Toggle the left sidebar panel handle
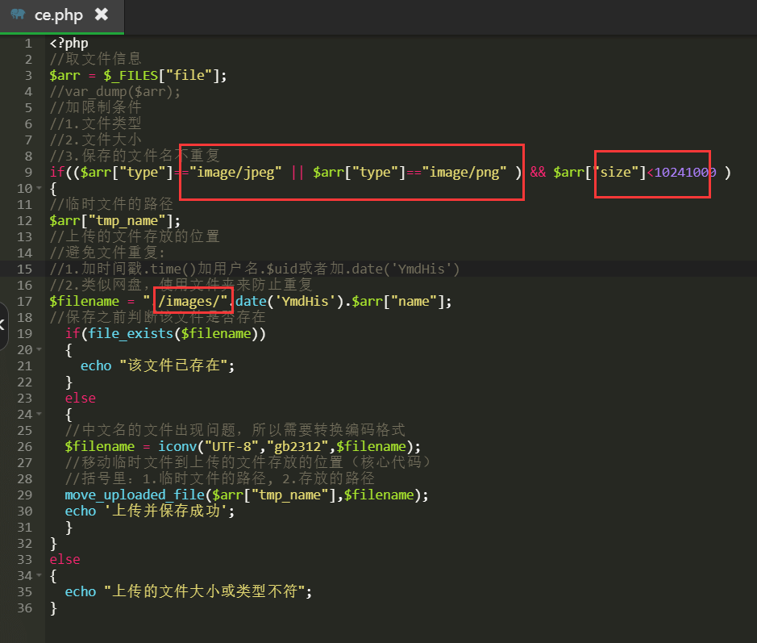The image size is (757, 643). (3, 321)
